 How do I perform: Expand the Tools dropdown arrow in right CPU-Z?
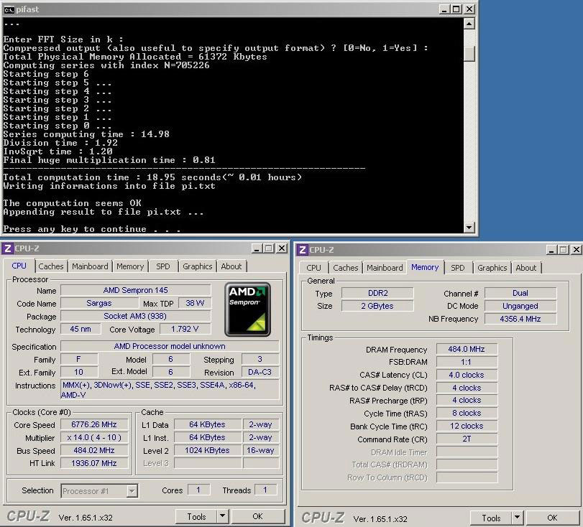click(x=517, y=518)
